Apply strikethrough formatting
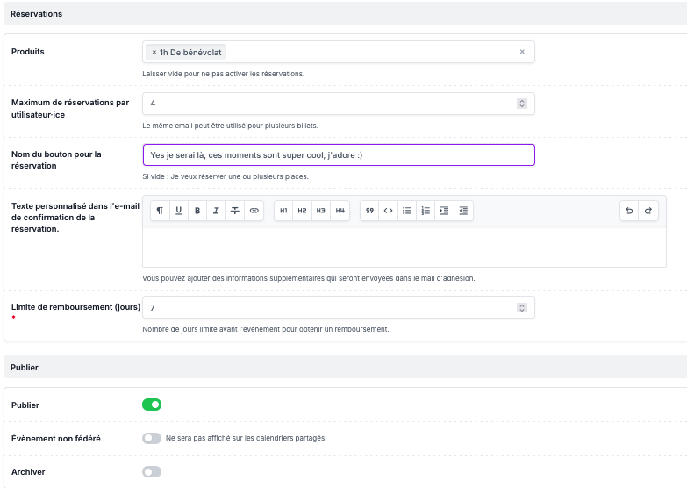The height and width of the screenshot is (488, 687). coord(234,211)
